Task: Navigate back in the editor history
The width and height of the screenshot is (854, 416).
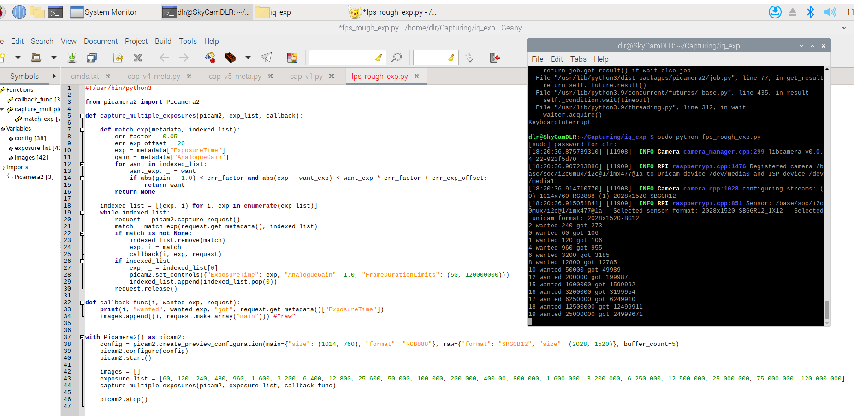Action: pyautogui.click(x=164, y=58)
